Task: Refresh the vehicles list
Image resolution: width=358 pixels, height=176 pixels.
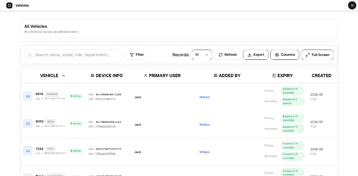Action: [227, 55]
